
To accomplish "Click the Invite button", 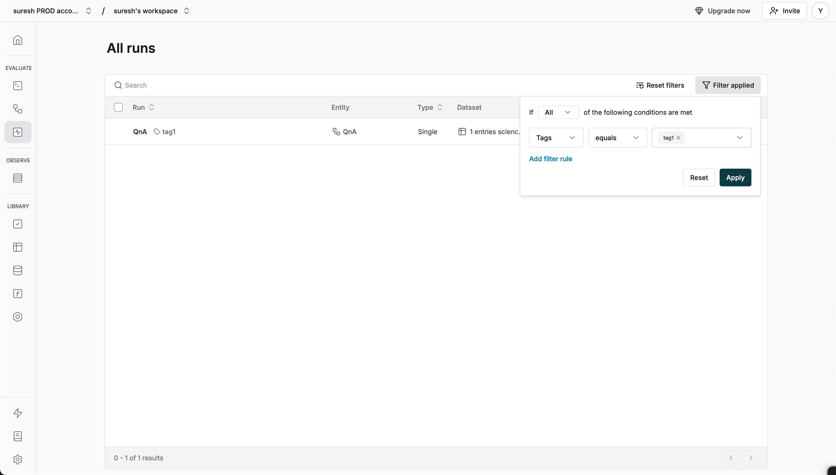I will tap(785, 11).
